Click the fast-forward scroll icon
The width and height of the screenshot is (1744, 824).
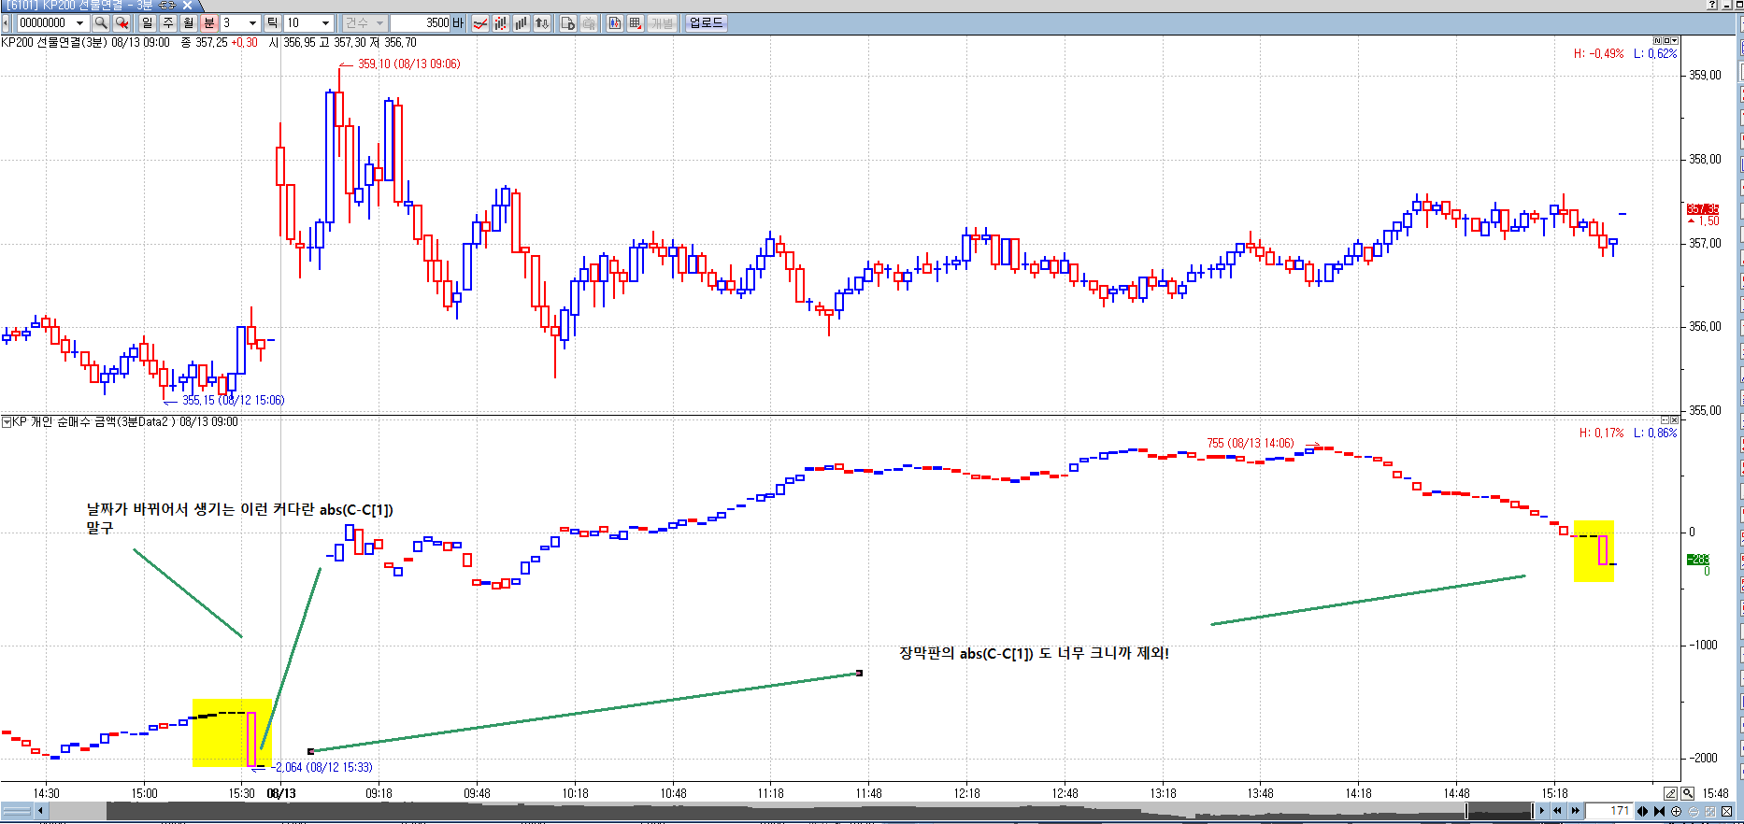click(1576, 811)
